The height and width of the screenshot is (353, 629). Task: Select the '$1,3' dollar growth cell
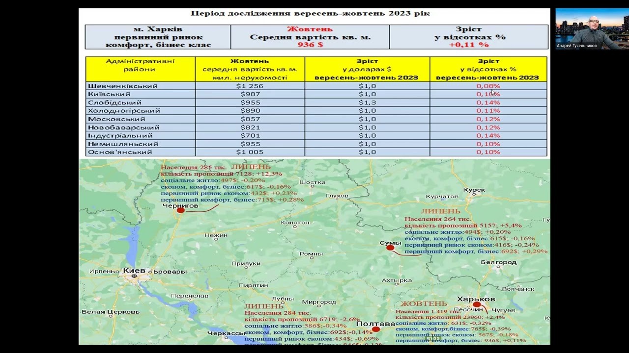click(x=367, y=102)
